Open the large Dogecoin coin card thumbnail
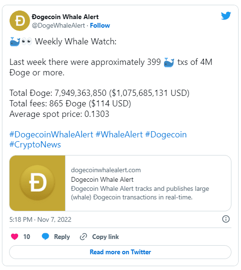This screenshot has width=241, height=270. click(x=37, y=183)
